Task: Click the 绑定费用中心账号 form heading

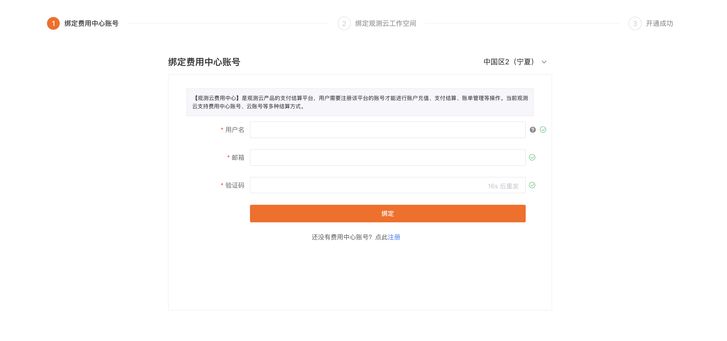Action: point(204,62)
